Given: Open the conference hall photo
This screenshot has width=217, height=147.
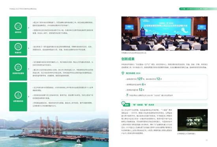Looking at the screenshot, I should click(x=165, y=33).
